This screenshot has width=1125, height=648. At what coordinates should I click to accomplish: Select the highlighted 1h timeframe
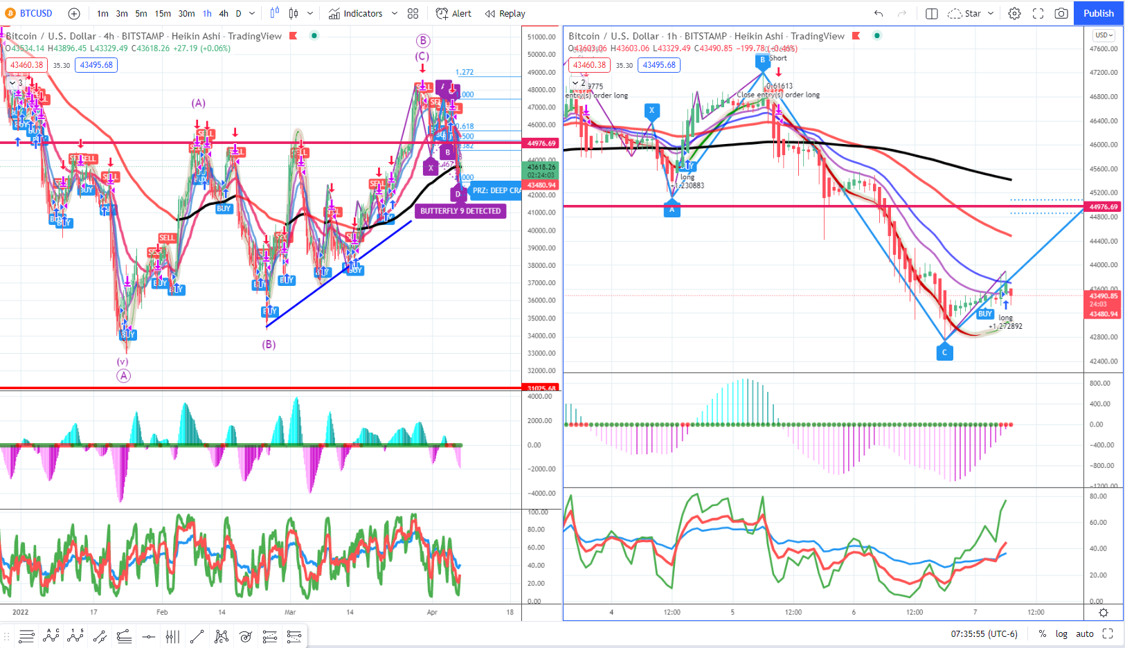pyautogui.click(x=208, y=13)
